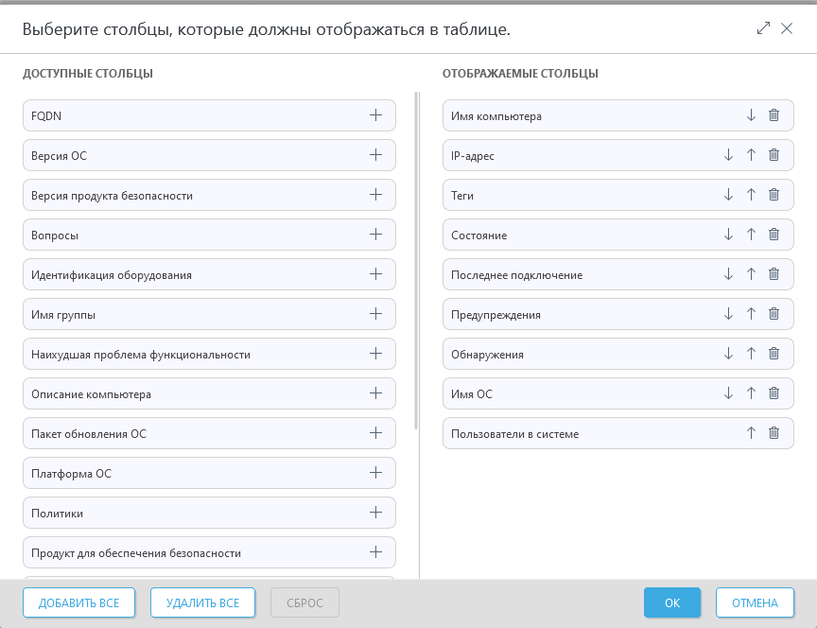
Task: Add Платформа ОС column with plus
Action: tap(375, 473)
